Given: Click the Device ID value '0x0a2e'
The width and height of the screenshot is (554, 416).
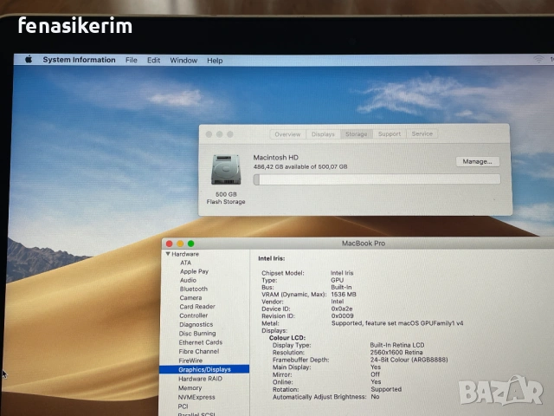Looking at the screenshot, I should [x=342, y=309].
